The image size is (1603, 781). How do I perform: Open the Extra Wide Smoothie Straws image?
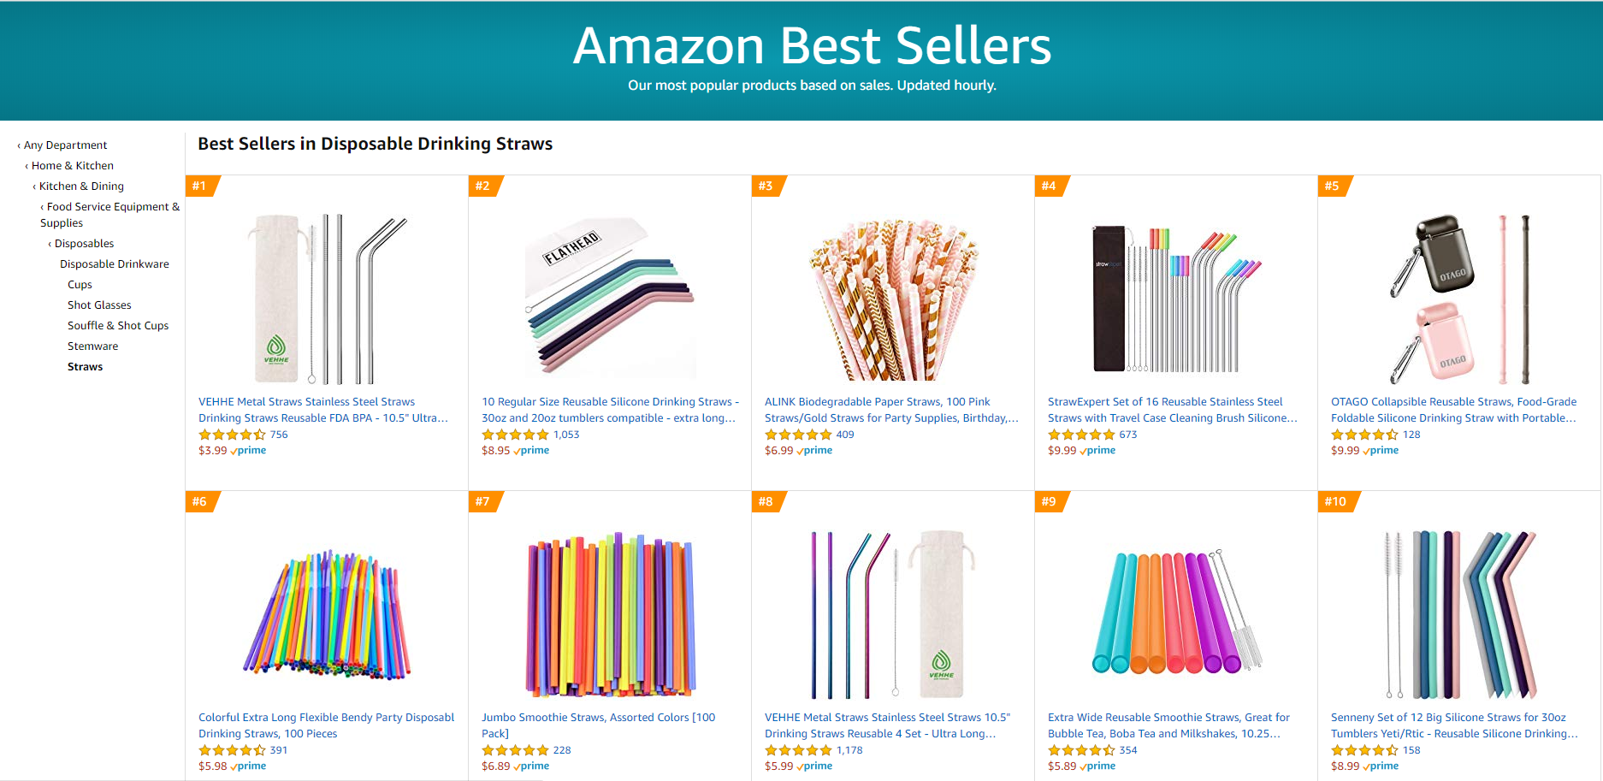coord(1175,613)
